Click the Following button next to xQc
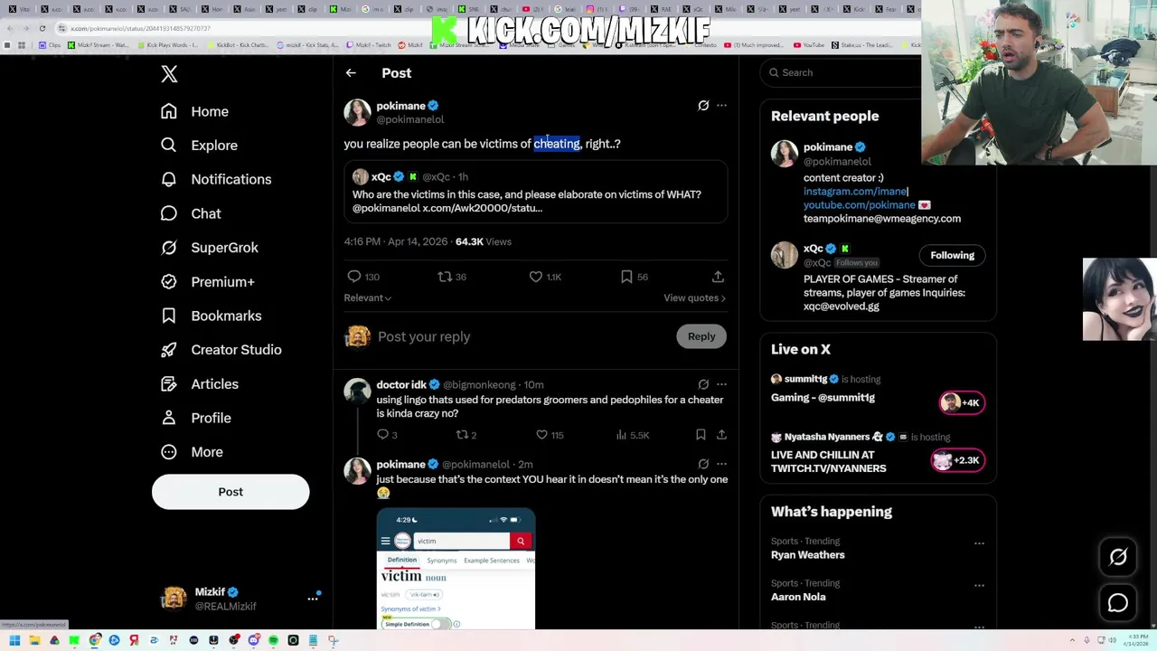This screenshot has height=651, width=1157. coord(952,256)
